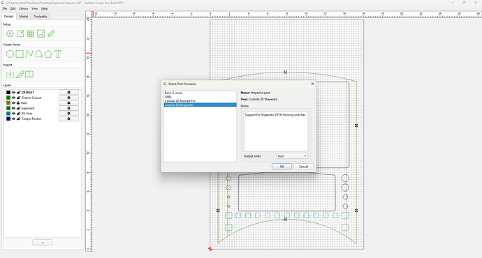Viewport: 482px width, 258px height.
Task: Select the Text vector tool
Action: (58, 54)
